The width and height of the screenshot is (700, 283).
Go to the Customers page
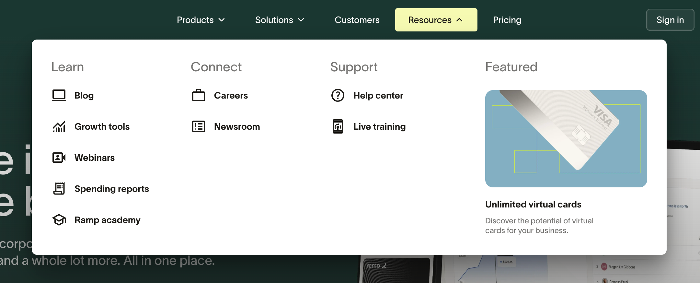(x=357, y=20)
